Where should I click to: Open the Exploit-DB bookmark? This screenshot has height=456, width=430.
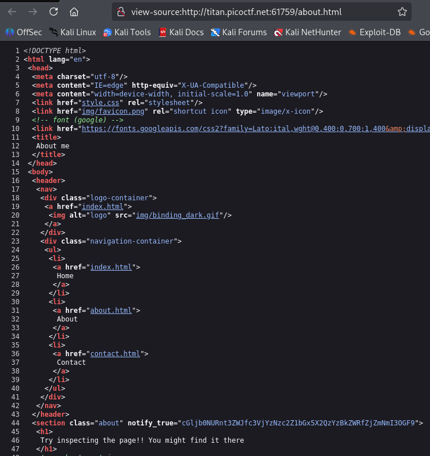coord(375,32)
